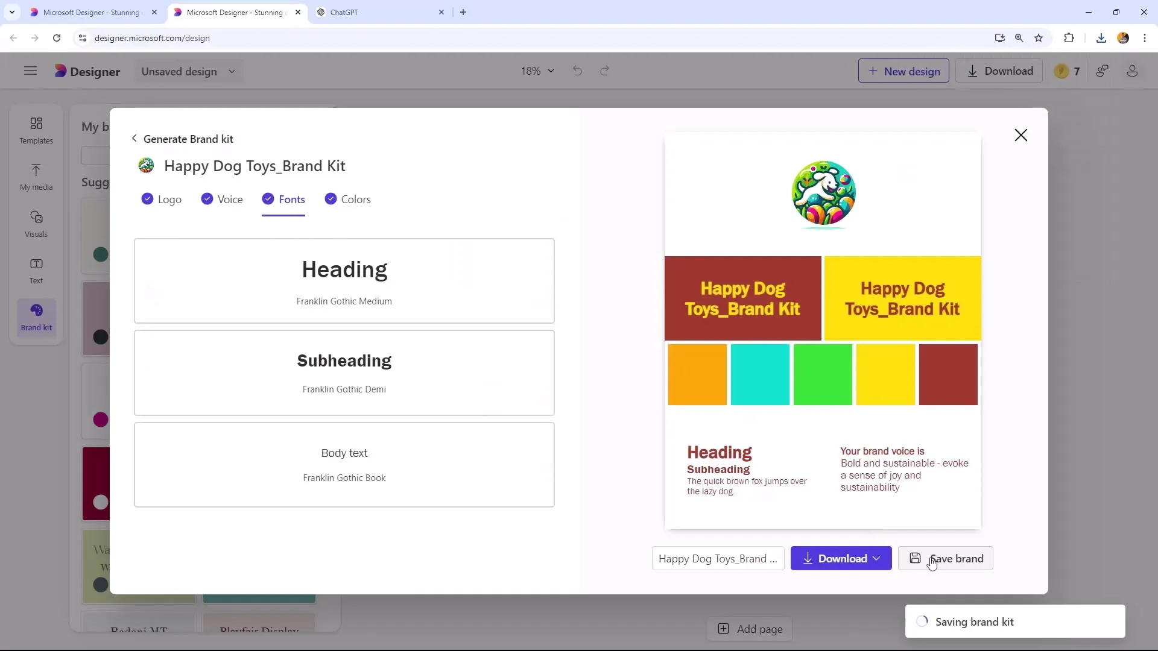Click the browser zoom magnifier icon
This screenshot has width=1158, height=651.
[x=1019, y=38]
